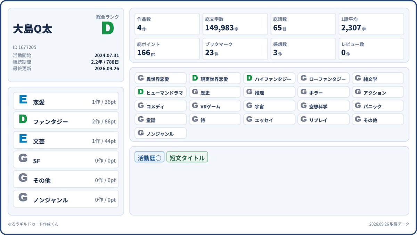Click the 総話数 65話 stat card
The width and height of the screenshot is (417, 235).
(303, 24)
